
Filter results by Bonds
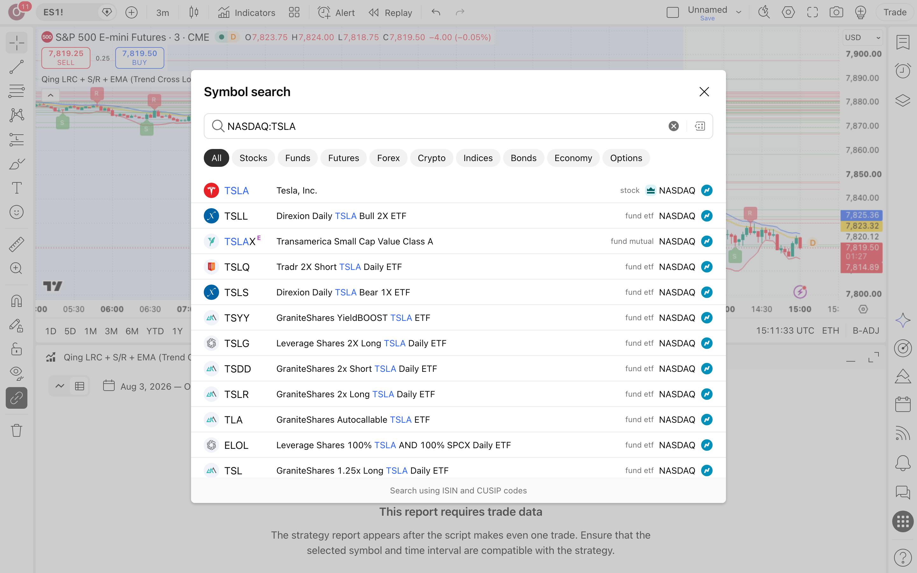[523, 158]
